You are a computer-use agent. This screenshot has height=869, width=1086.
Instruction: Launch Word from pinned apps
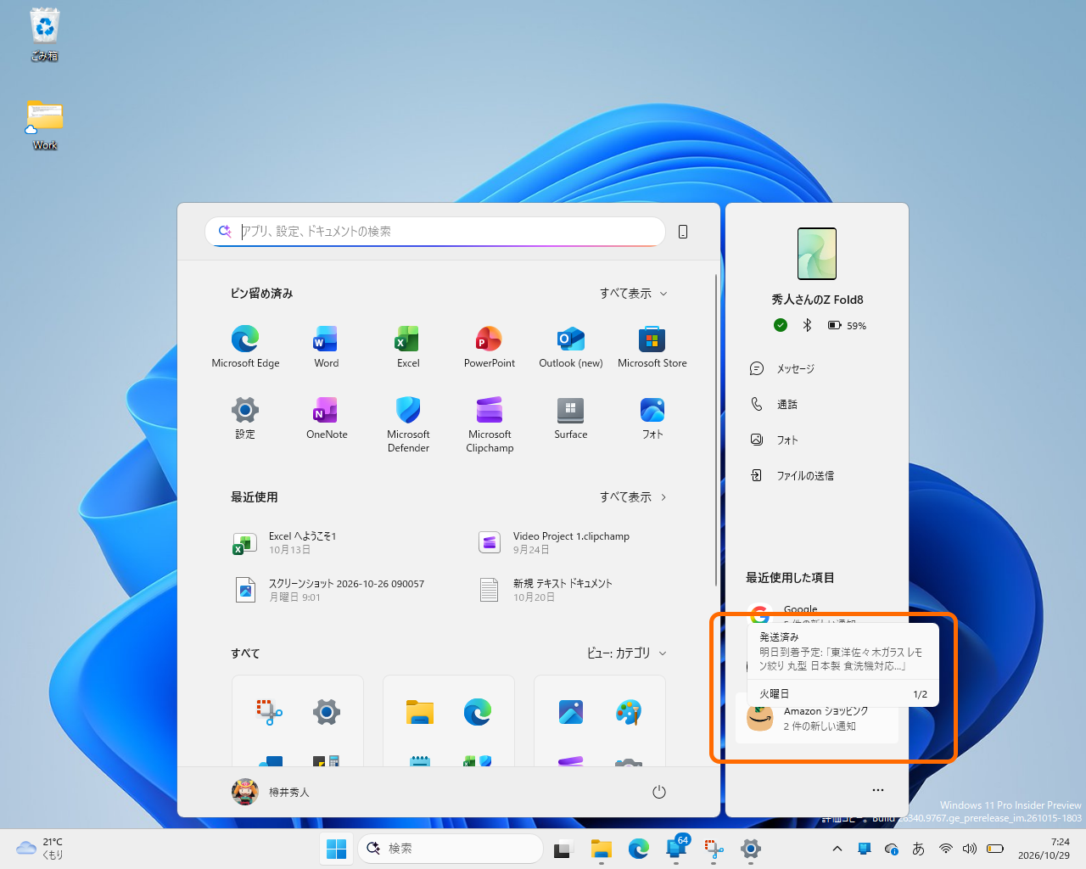[x=327, y=346]
